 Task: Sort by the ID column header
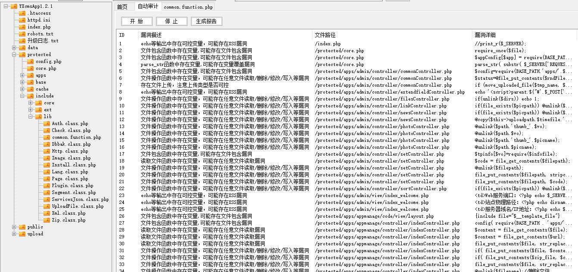point(128,35)
